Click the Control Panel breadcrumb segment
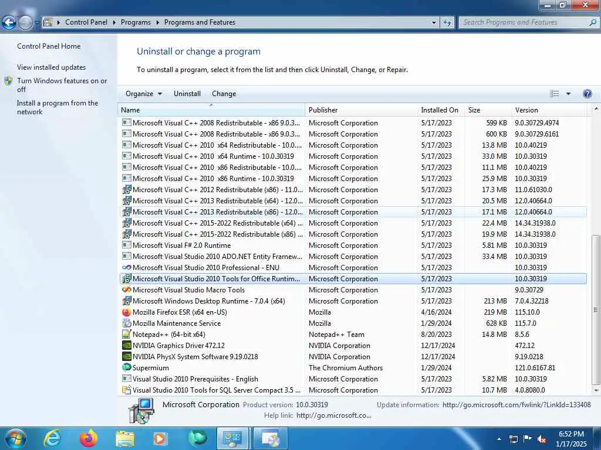 click(86, 22)
